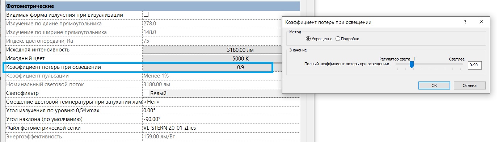Enable the checkbox for Видимая форма излучения при визуализации
The image size is (497, 142).
pos(146,15)
